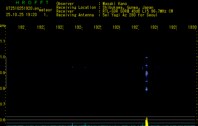
Task: Click the yellow power spike at the bottom
Action: click(146, 122)
